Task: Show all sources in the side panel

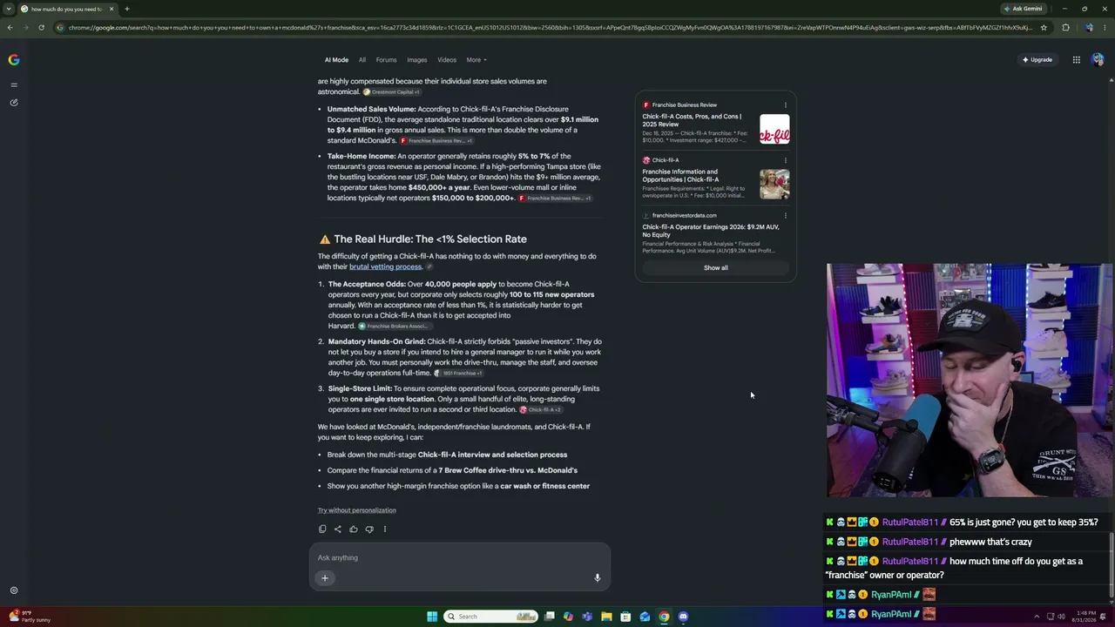Action: pos(716,267)
